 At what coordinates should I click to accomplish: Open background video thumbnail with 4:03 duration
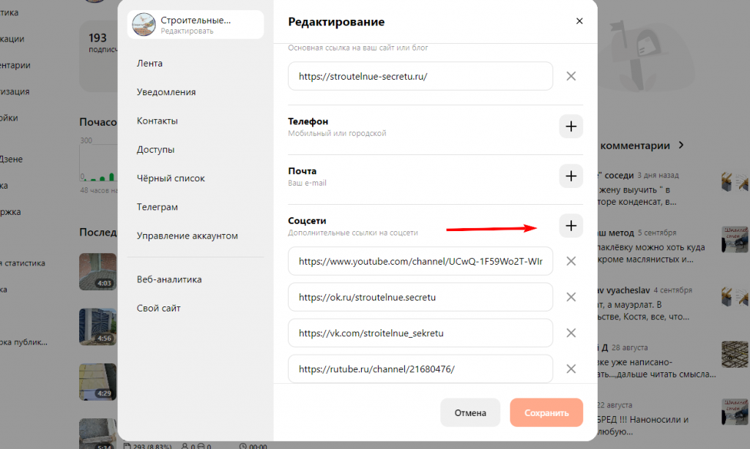click(97, 272)
